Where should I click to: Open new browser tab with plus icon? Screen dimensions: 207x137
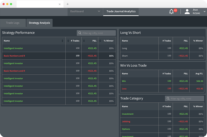(x=67, y=4)
